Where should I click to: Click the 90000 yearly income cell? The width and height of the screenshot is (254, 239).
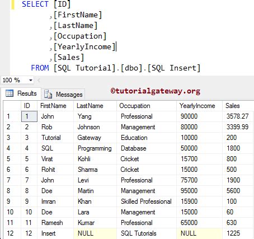point(199,116)
